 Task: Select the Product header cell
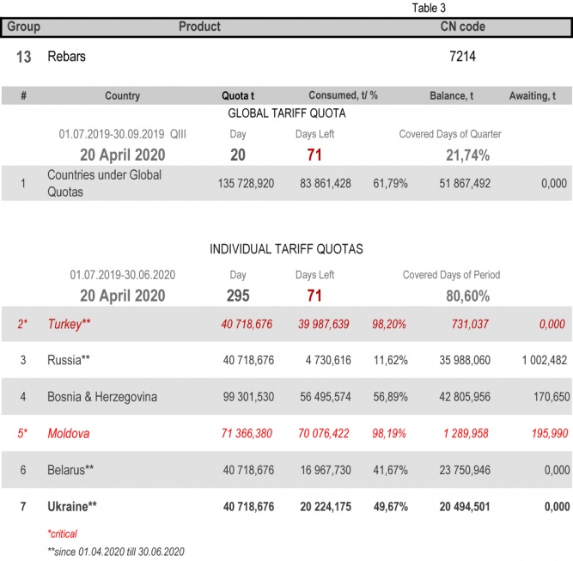pos(199,27)
